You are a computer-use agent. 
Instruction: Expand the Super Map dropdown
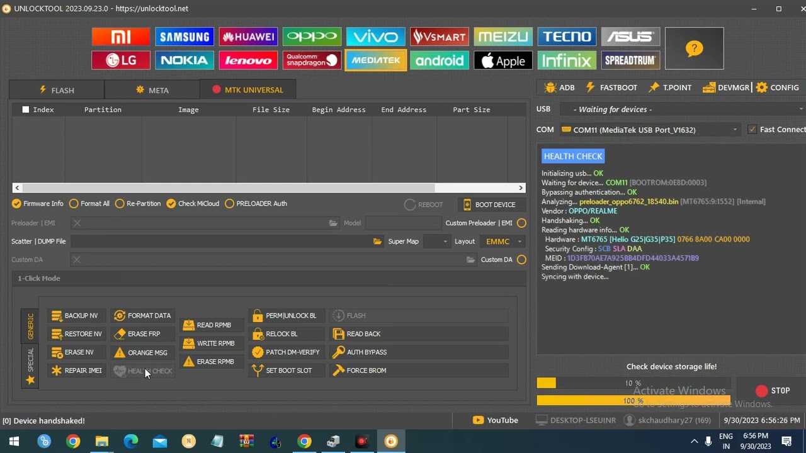coord(445,242)
